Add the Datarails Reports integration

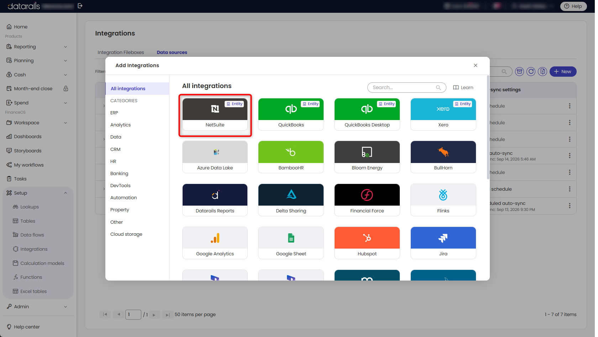215,200
